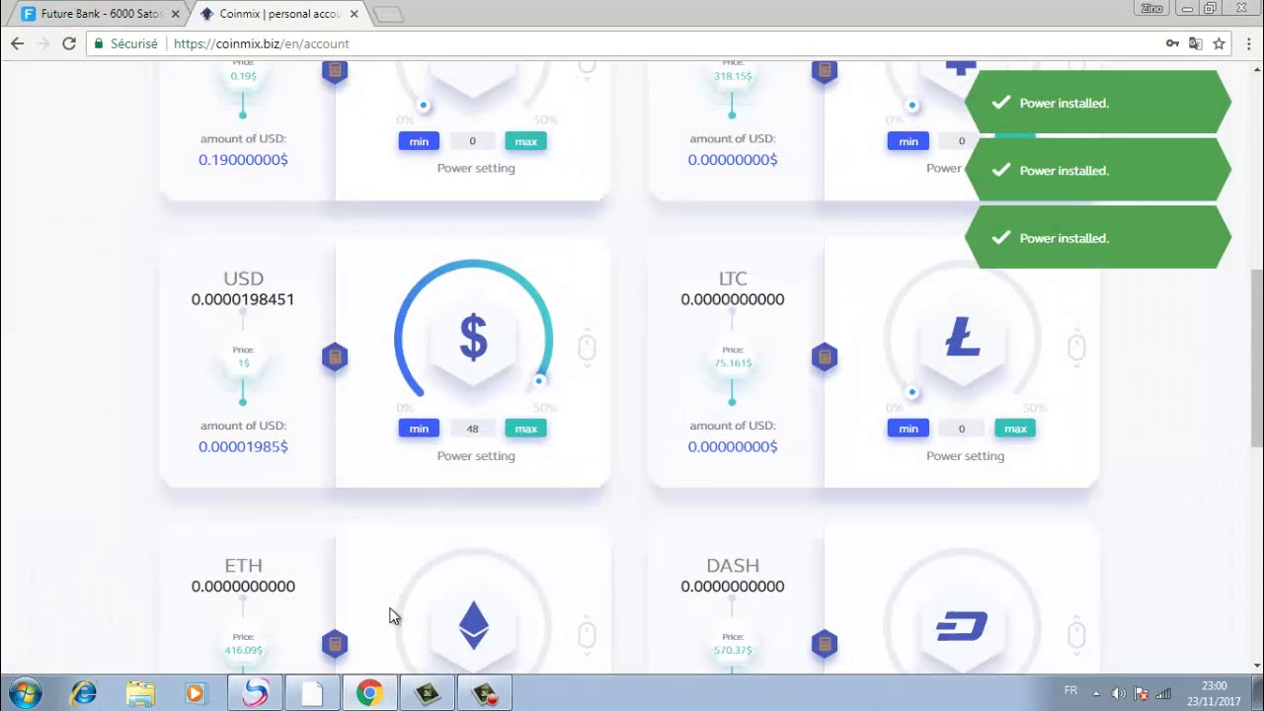Open the calculator icon on the LTC card
Screen dimensions: 1264x711
825,356
